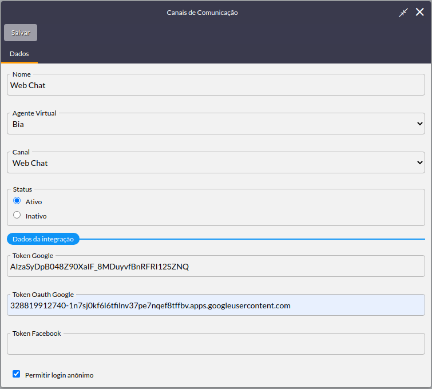Click the Canais de Comunicação title text
Image resolution: width=432 pixels, height=389 pixels.
point(202,13)
